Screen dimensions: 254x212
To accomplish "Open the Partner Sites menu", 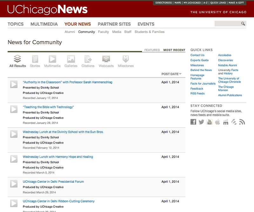I will tap(114, 24).
